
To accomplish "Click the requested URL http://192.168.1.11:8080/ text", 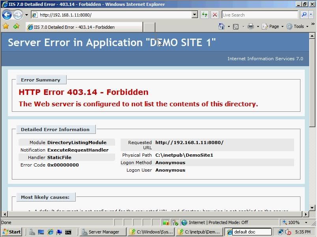I will [x=189, y=143].
